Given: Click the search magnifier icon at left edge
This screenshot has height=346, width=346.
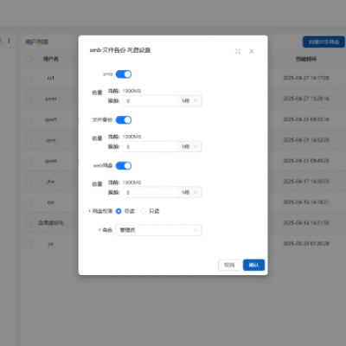Looking at the screenshot, I should (1, 41).
